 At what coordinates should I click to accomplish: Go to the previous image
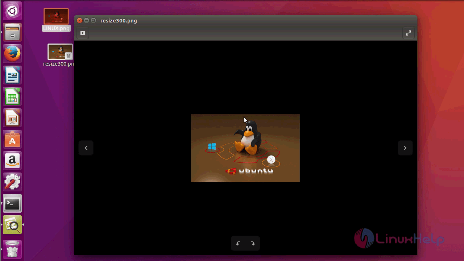click(x=86, y=148)
